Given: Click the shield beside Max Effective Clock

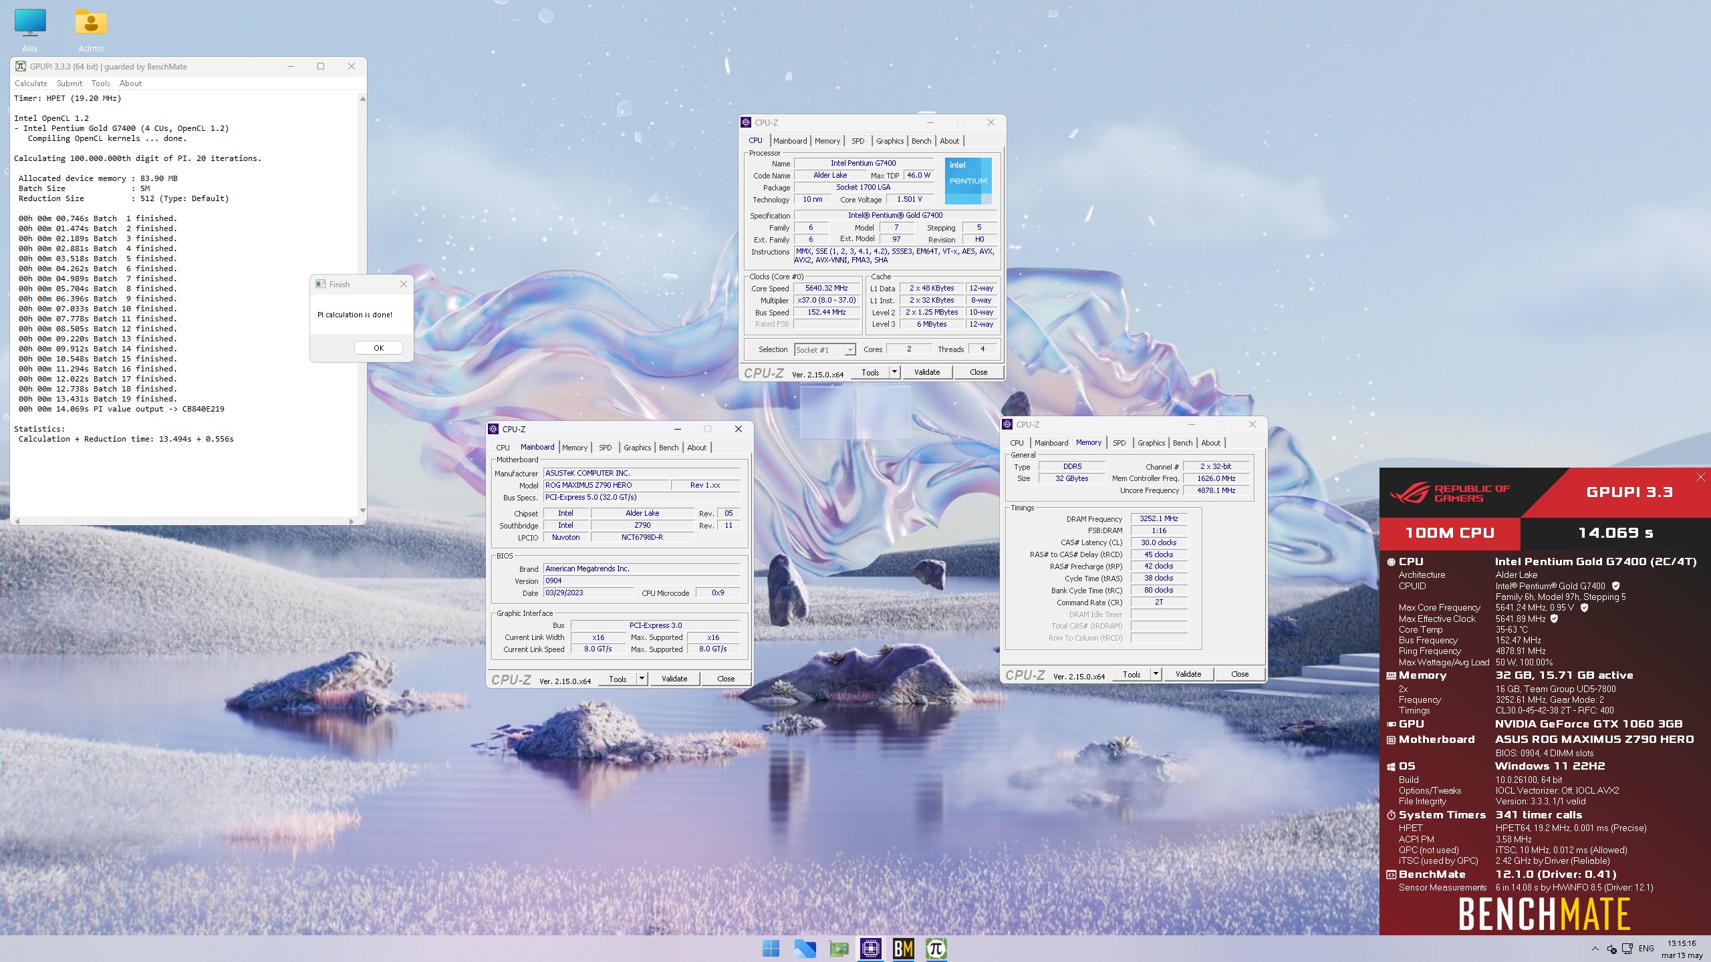Looking at the screenshot, I should pyautogui.click(x=1554, y=619).
